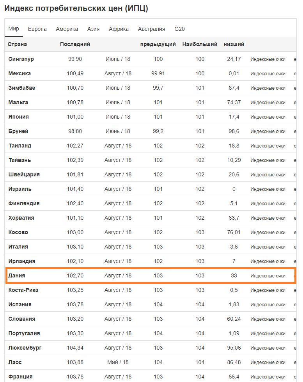The width and height of the screenshot is (303, 382).
Task: Sort by the низший column header
Action: [x=234, y=44]
